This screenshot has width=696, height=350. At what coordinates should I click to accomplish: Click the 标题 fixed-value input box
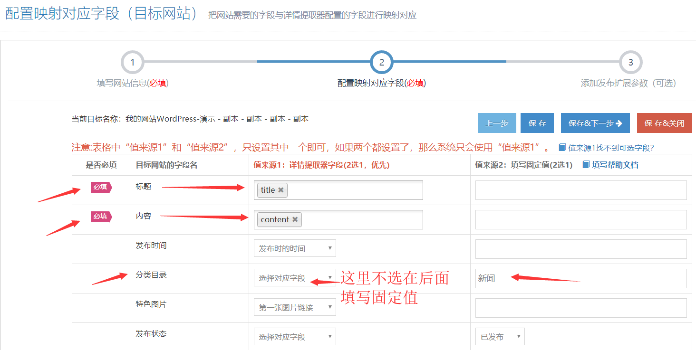[581, 190]
